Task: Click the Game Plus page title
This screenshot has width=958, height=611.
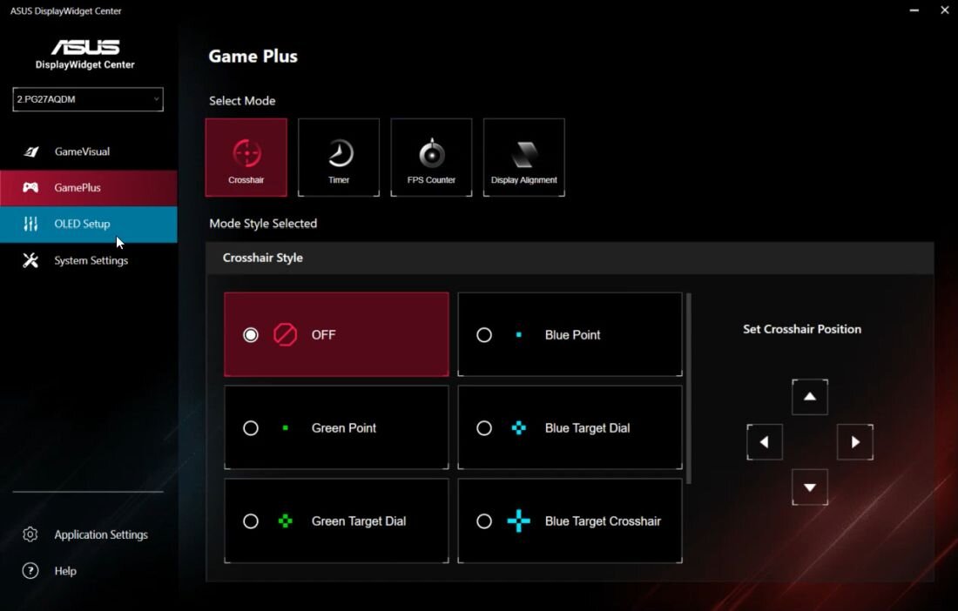Action: [x=253, y=57]
